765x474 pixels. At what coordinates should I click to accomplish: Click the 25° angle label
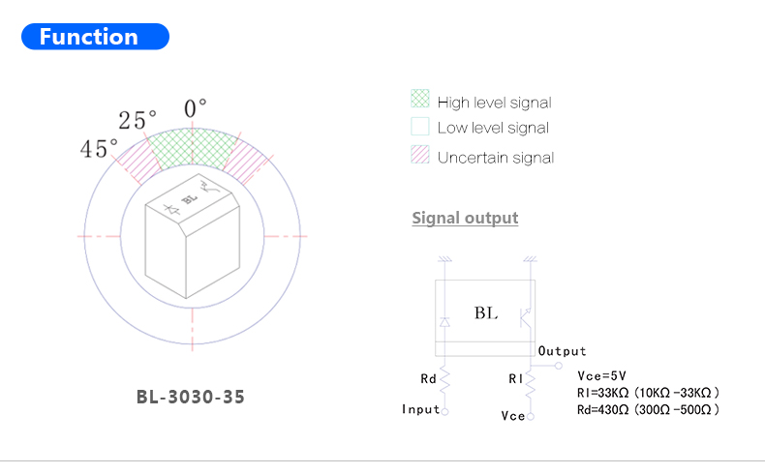(x=138, y=120)
